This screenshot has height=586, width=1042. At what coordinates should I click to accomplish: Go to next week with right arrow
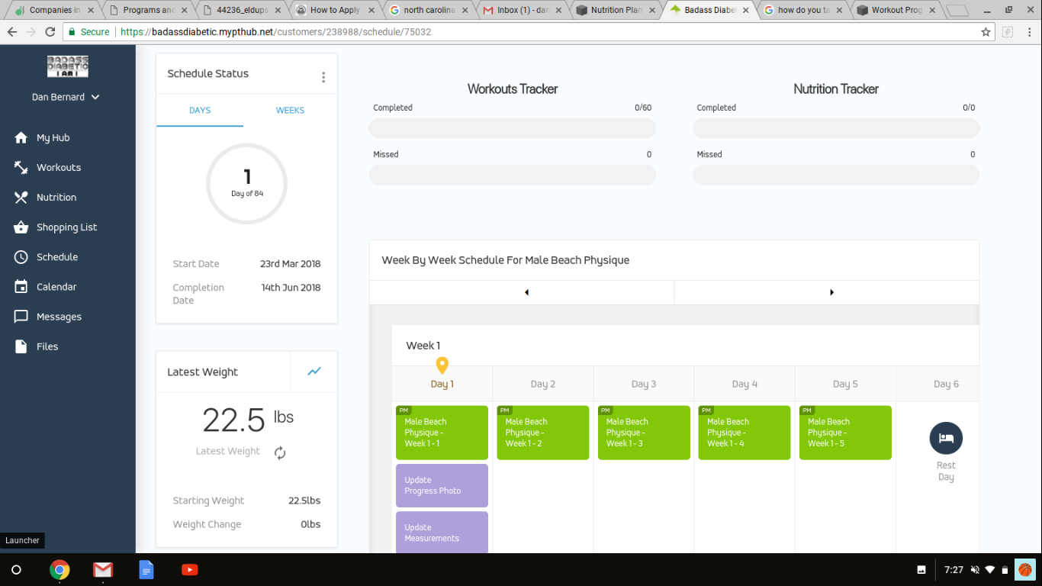[x=831, y=292]
